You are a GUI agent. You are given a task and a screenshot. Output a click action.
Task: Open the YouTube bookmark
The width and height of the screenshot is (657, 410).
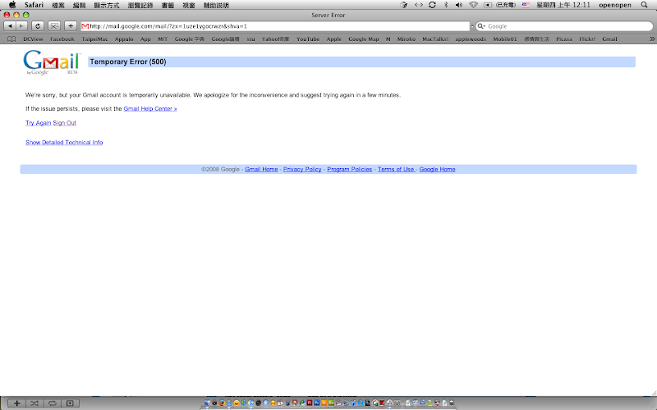308,39
